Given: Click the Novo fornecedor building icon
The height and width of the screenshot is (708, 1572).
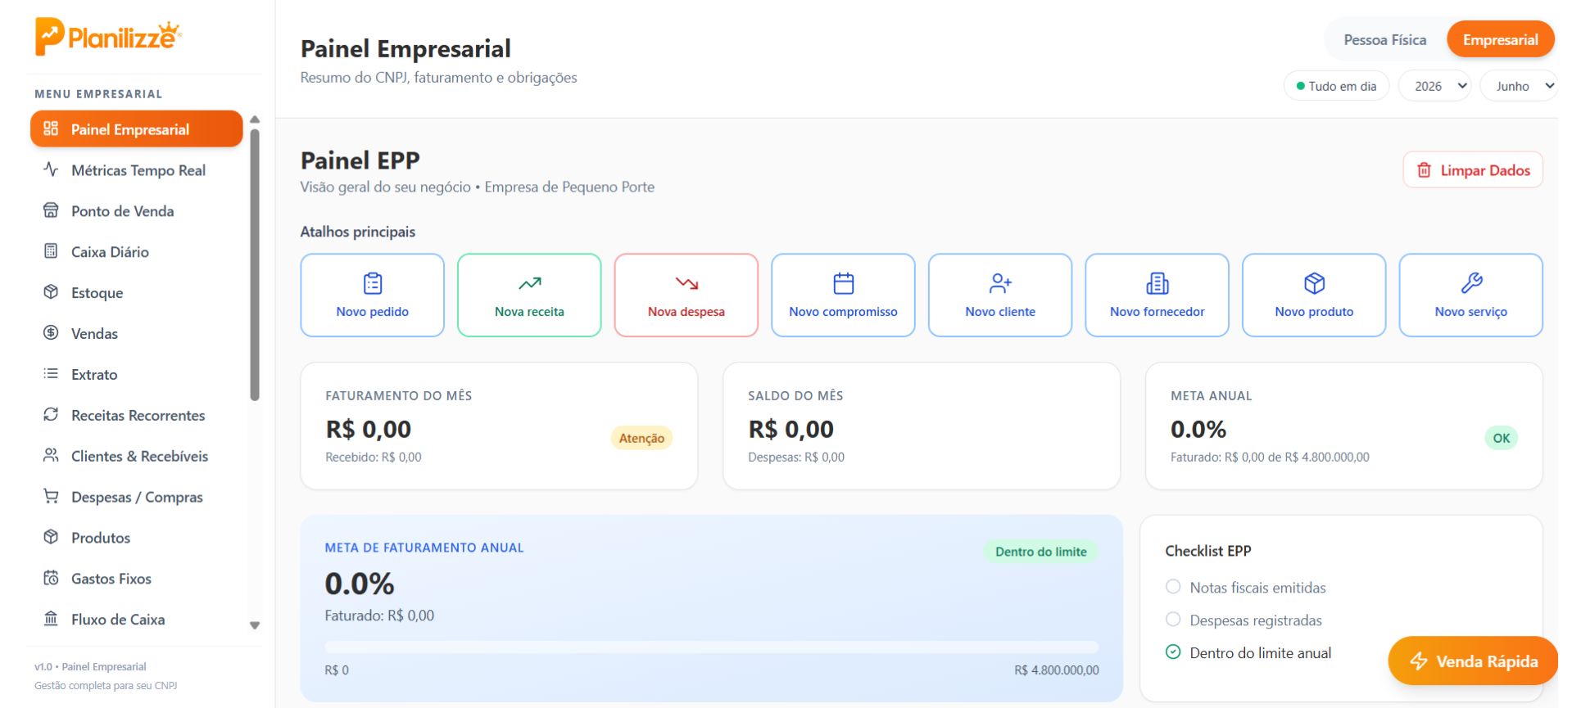Looking at the screenshot, I should [x=1157, y=283].
